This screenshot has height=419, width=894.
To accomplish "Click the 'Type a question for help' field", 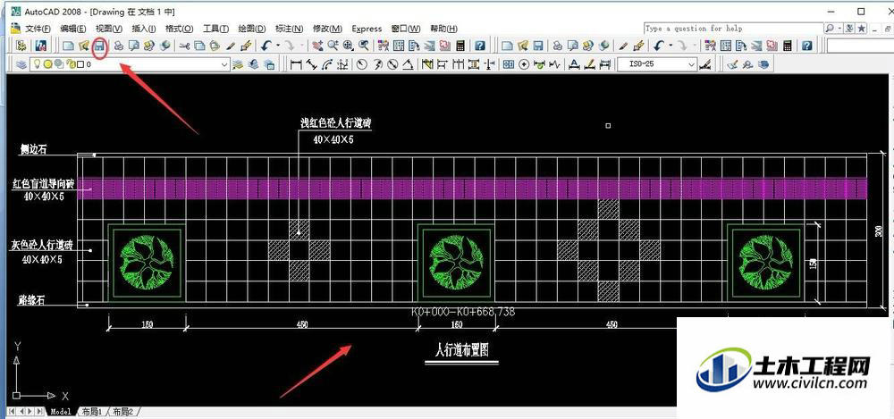I will (734, 28).
